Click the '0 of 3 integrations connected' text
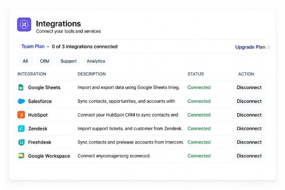Screen dimensions: 285x190 point(84,47)
